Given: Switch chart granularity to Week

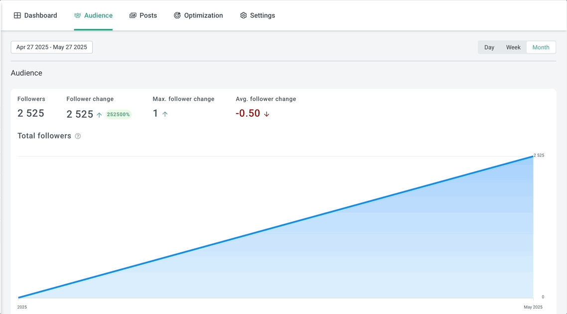Looking at the screenshot, I should click(x=513, y=47).
